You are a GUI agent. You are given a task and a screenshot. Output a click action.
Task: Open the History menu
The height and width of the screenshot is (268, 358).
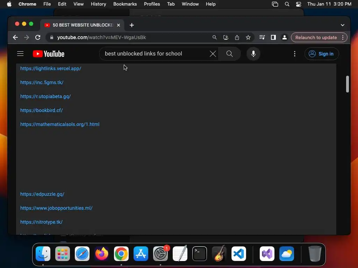point(98,4)
